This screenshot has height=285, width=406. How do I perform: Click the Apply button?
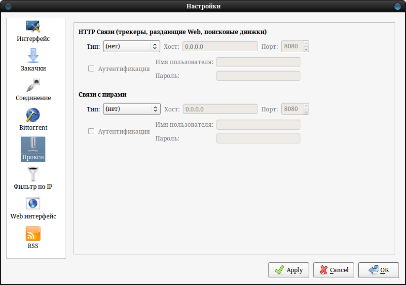click(289, 270)
